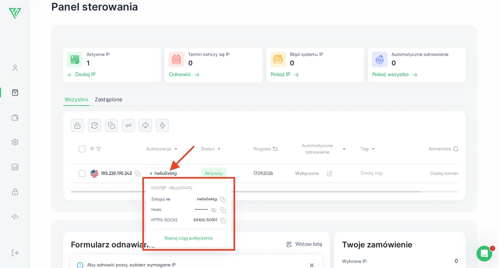Click the Panel sterowania heading
This screenshot has width=502, height=268.
click(95, 7)
